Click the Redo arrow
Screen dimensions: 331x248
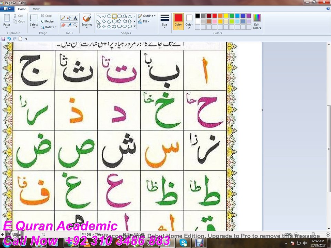14,39
